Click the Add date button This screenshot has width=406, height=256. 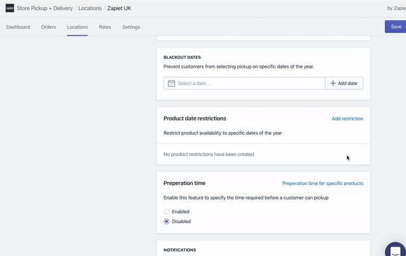coord(344,83)
